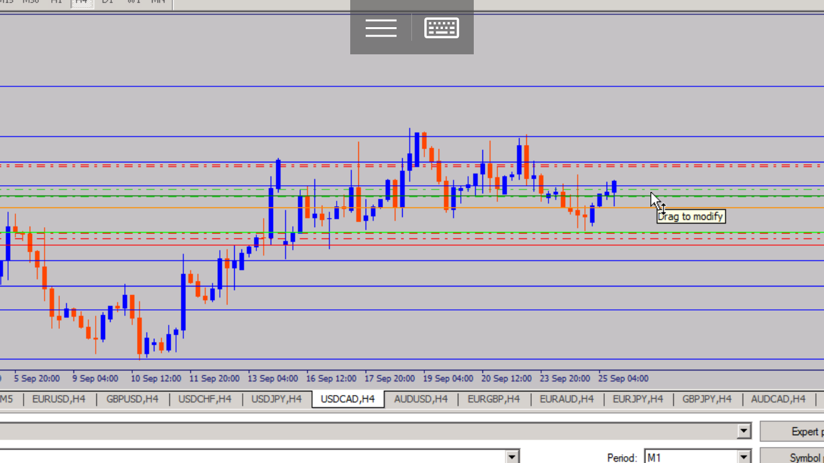
Task: Open the GBPUSD,H4 chart tab
Action: click(132, 399)
